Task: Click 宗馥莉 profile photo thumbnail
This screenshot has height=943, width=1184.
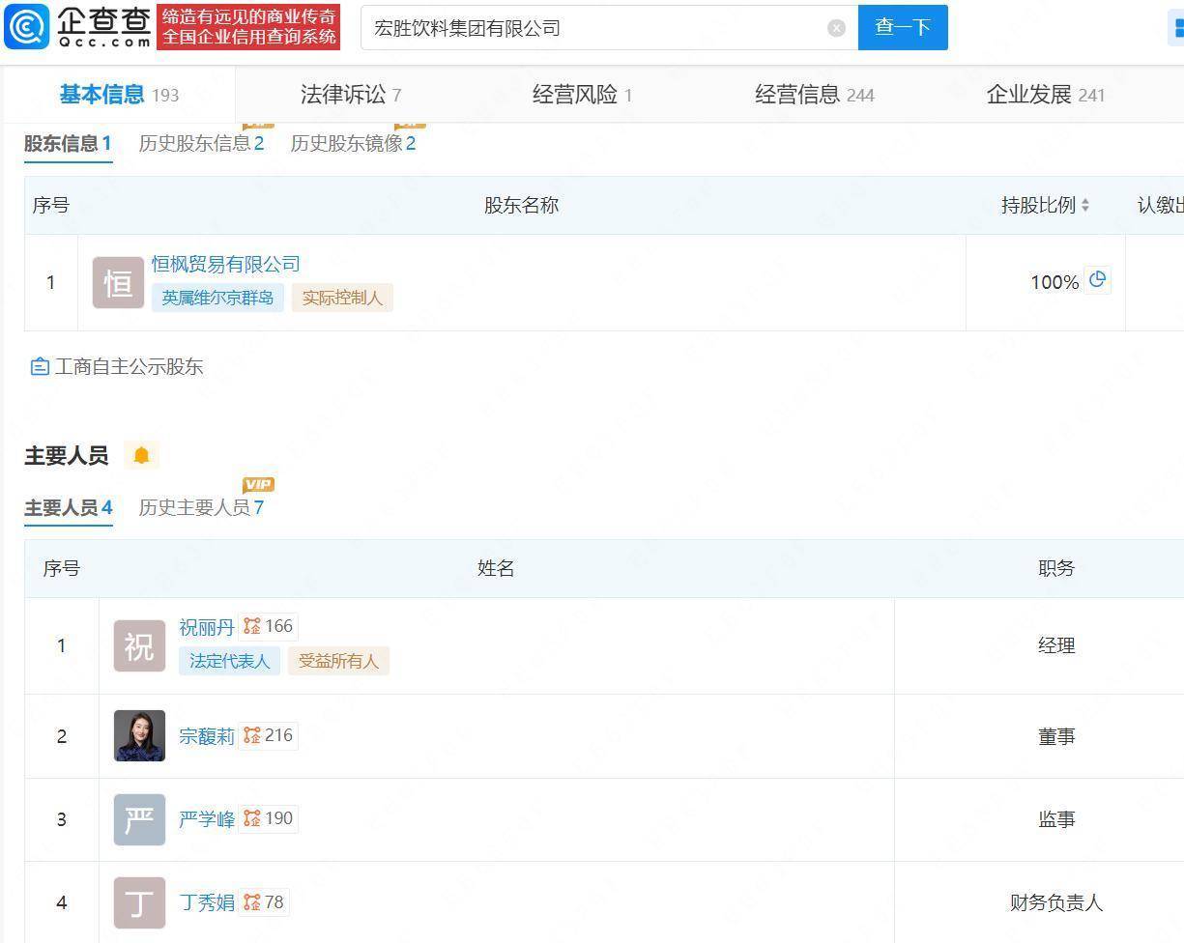Action: pos(139,736)
